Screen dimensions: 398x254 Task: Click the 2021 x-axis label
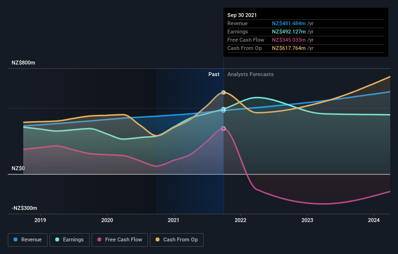point(174,220)
